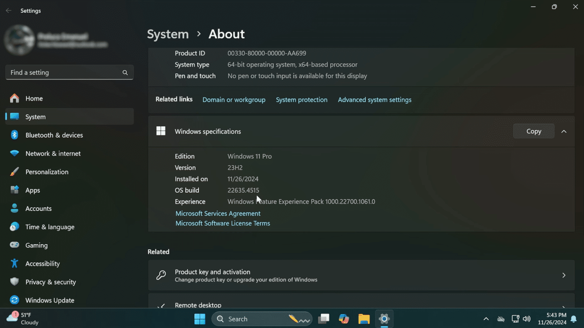Image resolution: width=584 pixels, height=328 pixels.
Task: Open the weather widget showing 51°F
Action: tap(23, 318)
